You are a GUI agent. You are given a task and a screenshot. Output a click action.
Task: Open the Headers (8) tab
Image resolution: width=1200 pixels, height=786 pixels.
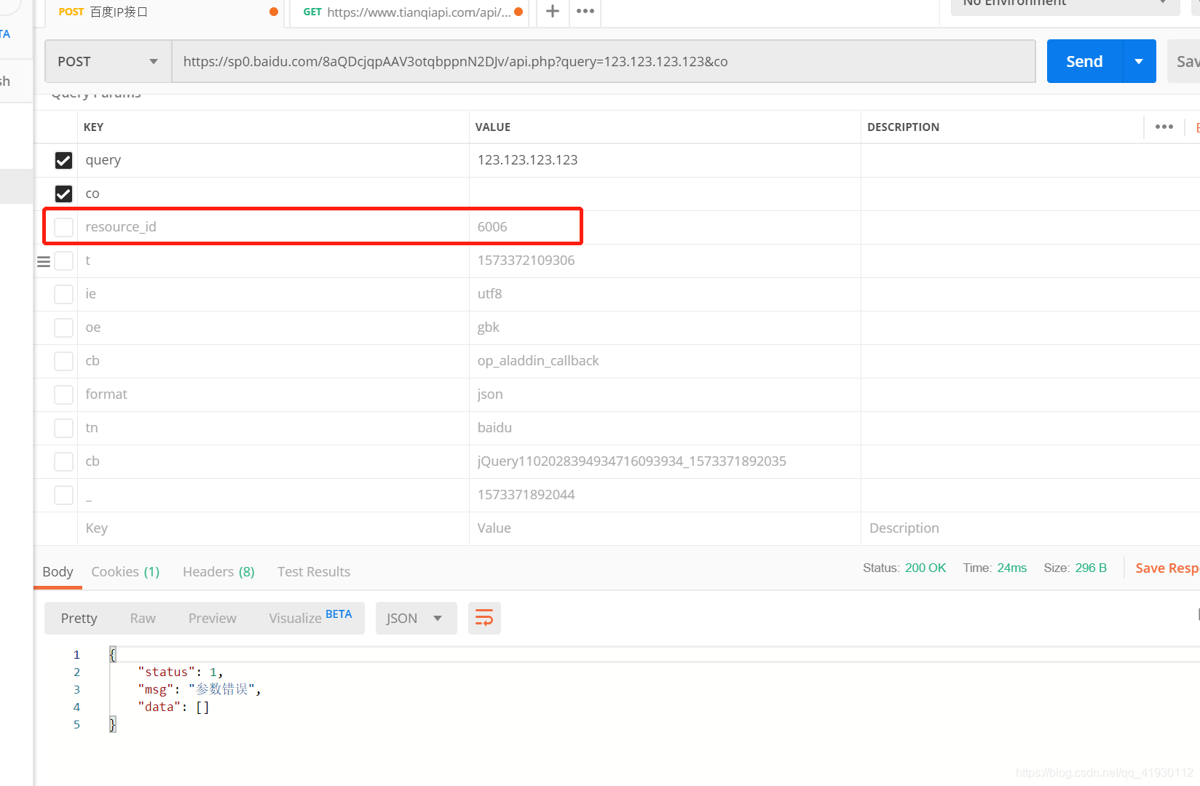point(218,571)
